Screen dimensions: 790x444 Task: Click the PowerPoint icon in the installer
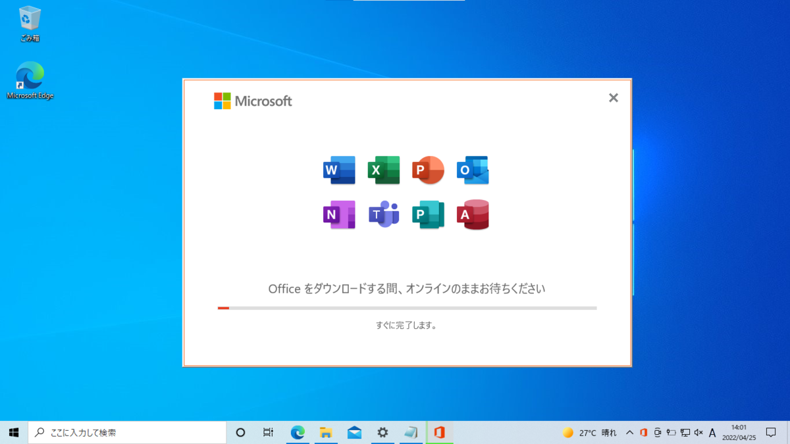(428, 171)
